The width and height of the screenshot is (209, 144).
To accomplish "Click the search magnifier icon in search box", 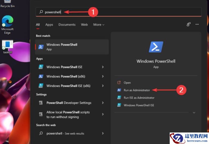I will tap(41, 12).
